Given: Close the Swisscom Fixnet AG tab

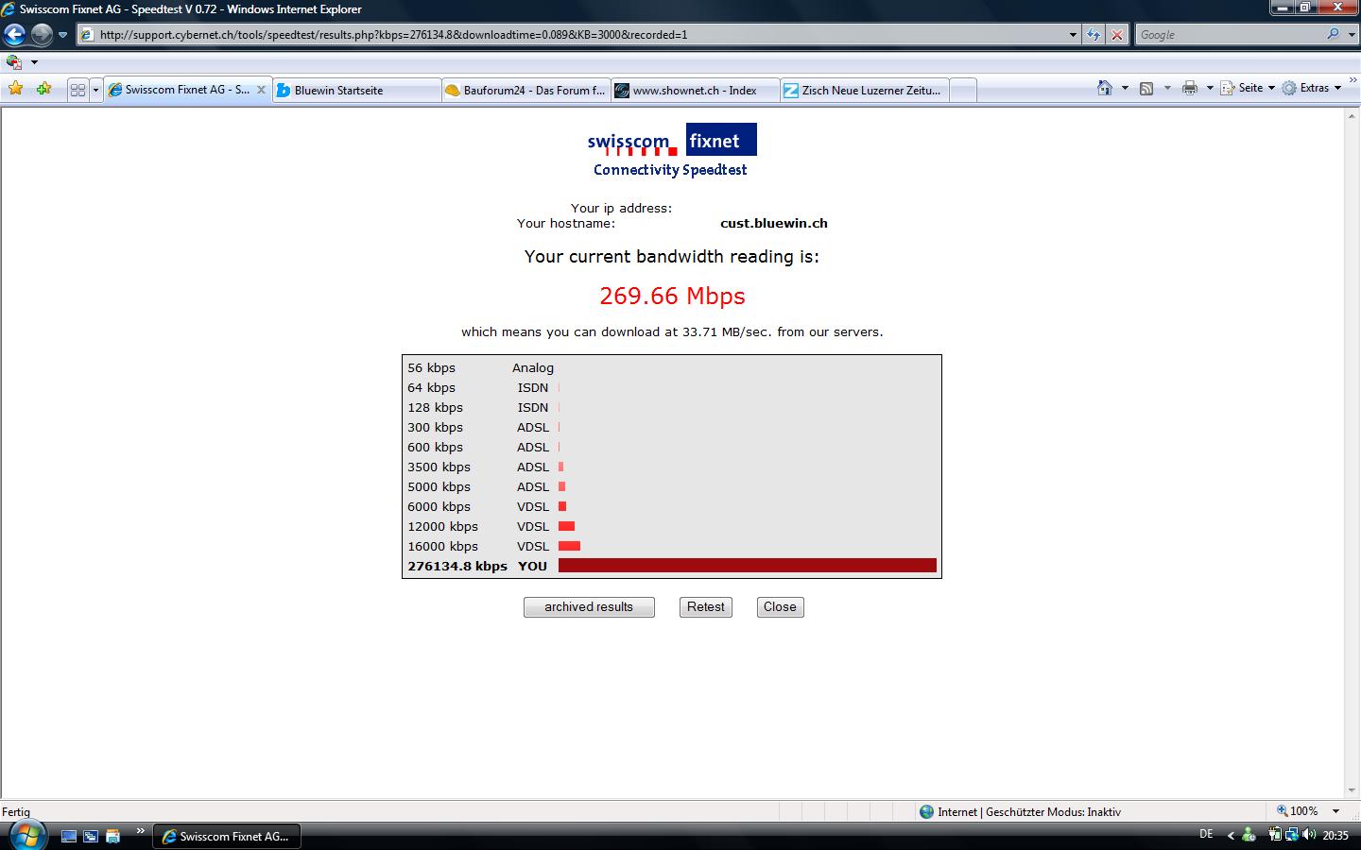Looking at the screenshot, I should coord(262,90).
